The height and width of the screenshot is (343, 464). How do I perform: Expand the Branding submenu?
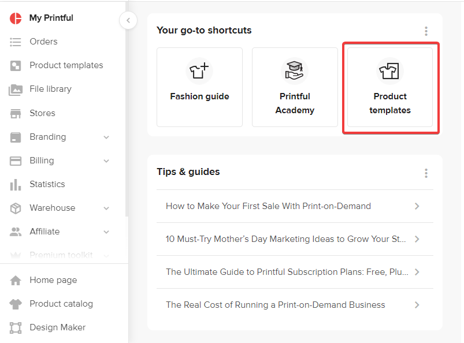106,137
